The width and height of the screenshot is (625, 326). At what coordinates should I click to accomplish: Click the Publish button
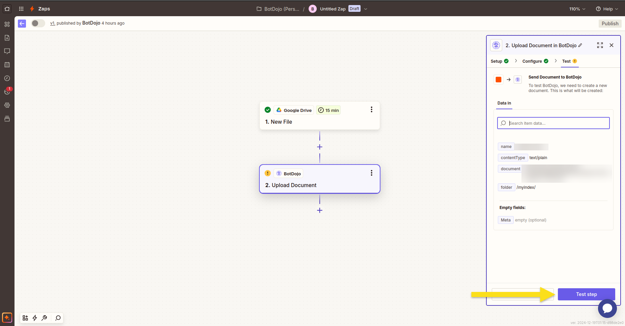(610, 24)
